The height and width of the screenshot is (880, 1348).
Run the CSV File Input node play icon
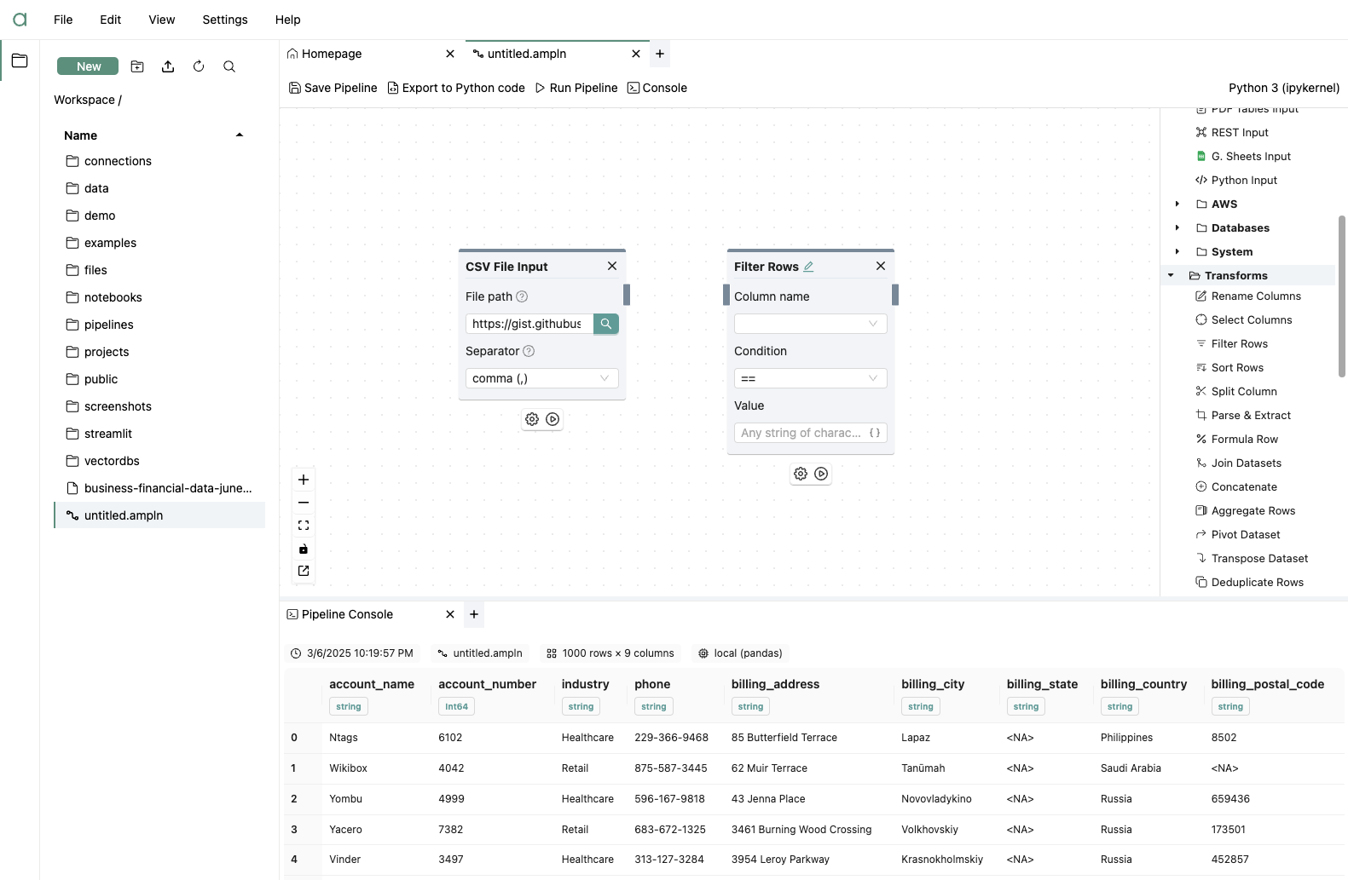click(553, 419)
